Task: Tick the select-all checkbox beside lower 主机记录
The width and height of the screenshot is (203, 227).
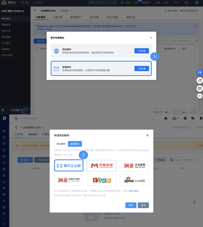Action: 22,169
